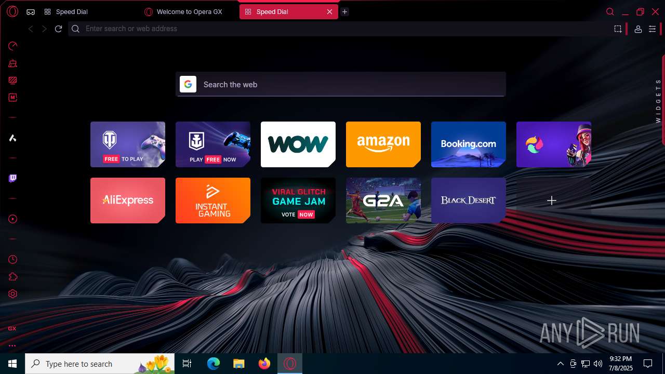Screen dimensions: 665x374
Task: Open Settings gear in sidebar
Action: 12,293
